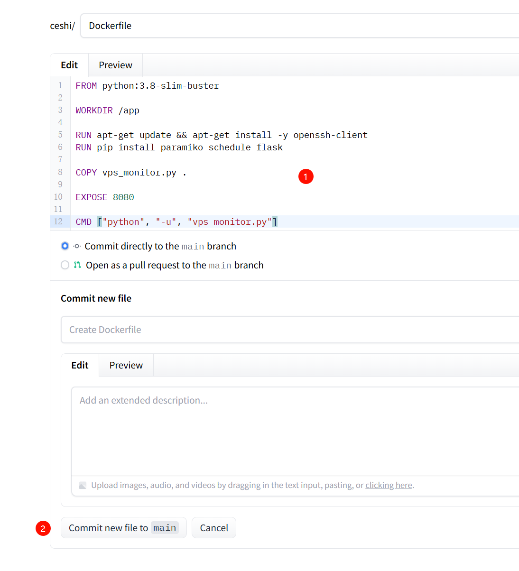Viewport: 519px width, 571px height.
Task: Click the Dockerfile filename input field
Action: click(300, 26)
